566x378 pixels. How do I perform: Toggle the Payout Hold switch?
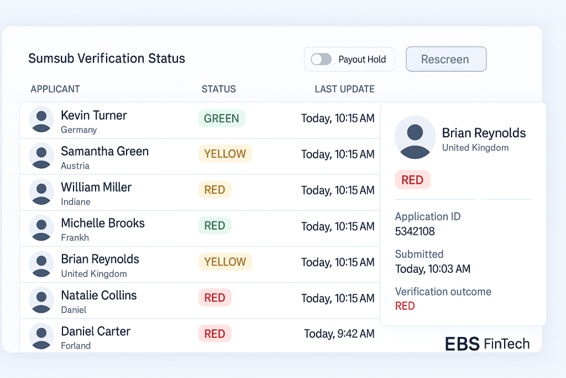(x=321, y=59)
